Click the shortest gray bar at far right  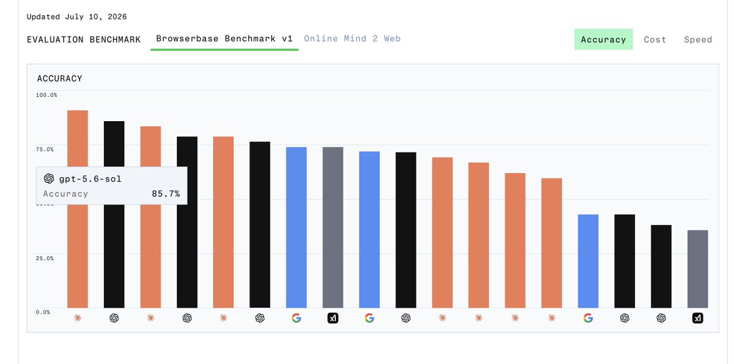click(698, 269)
